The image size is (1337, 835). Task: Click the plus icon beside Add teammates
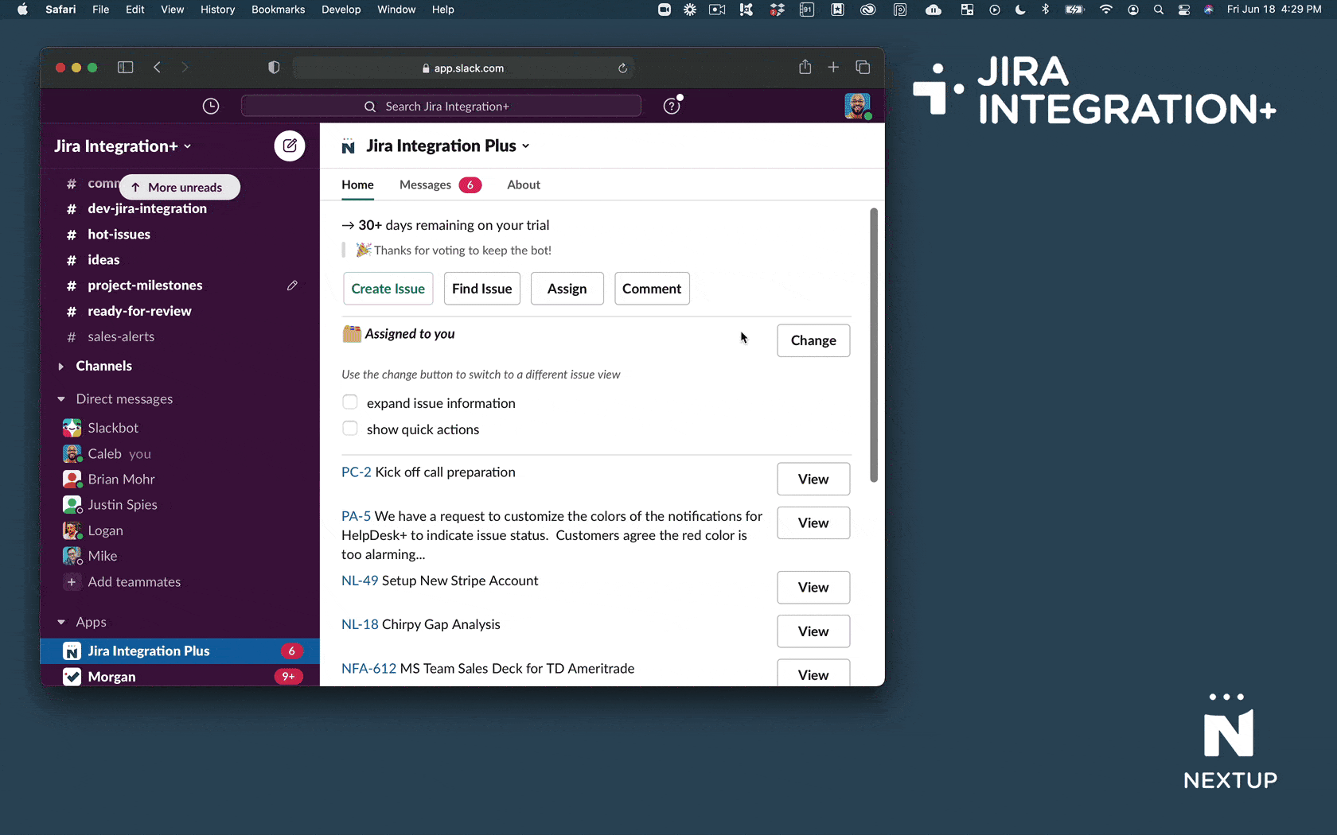pos(72,582)
